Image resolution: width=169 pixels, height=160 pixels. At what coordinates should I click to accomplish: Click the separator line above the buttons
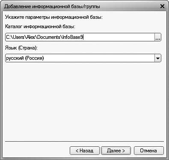click(x=84, y=142)
